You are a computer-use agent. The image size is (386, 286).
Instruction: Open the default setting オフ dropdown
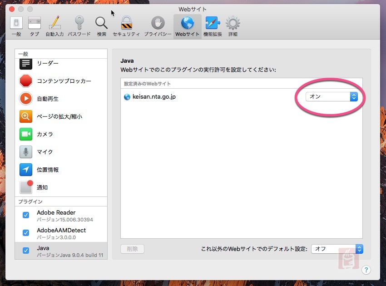337,249
